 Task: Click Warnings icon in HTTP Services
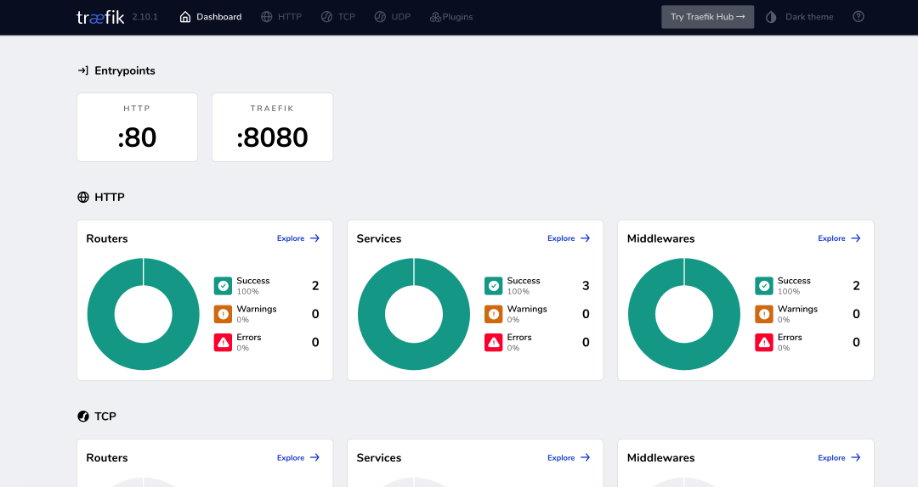point(494,314)
